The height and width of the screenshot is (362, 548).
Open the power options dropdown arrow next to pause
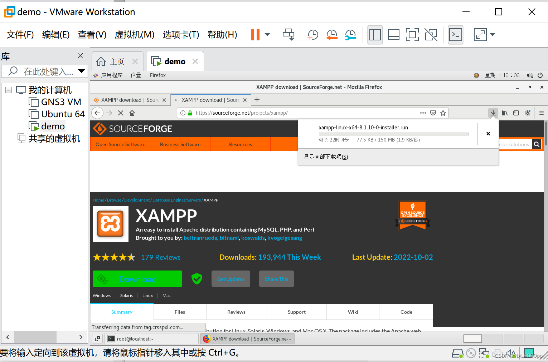click(x=267, y=35)
